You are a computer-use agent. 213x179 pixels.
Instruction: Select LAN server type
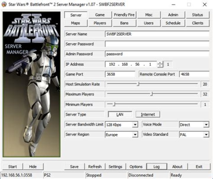tap(120, 115)
